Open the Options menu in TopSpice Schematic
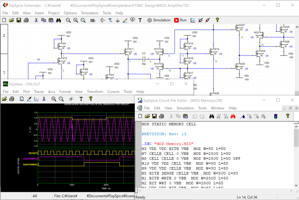Viewport: 299px width, 200px height. coord(70,13)
